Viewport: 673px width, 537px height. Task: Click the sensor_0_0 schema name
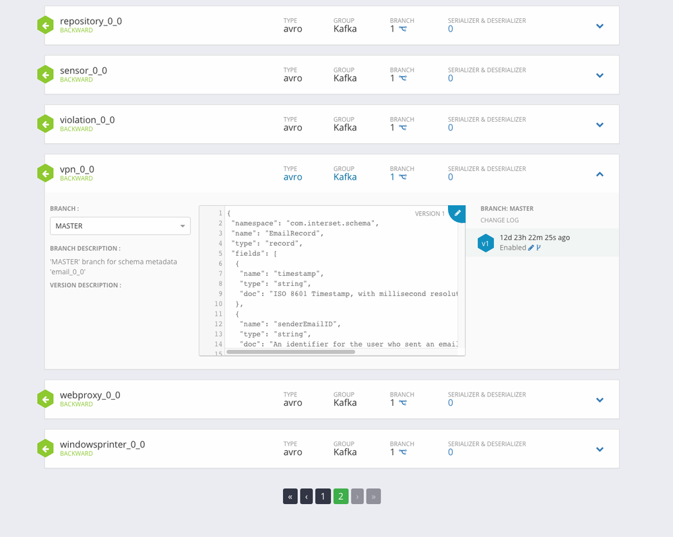pyautogui.click(x=84, y=71)
